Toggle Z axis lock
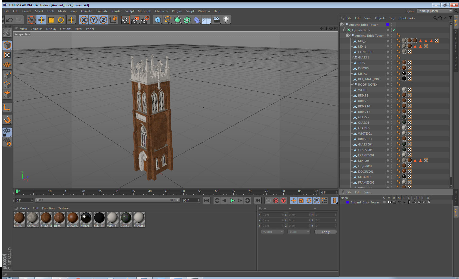Image resolution: width=459 pixels, height=279 pixels. coord(103,20)
